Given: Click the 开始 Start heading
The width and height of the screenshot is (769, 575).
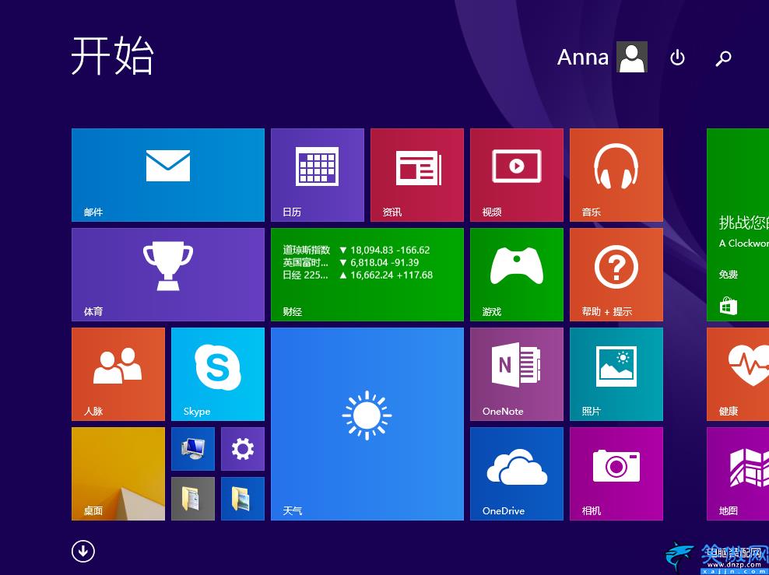Looking at the screenshot, I should click(x=113, y=55).
